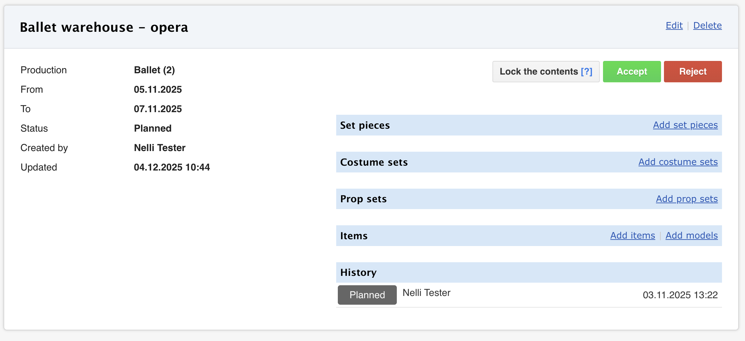745x341 pixels.
Task: Open the Add set pieces link
Action: coord(685,125)
